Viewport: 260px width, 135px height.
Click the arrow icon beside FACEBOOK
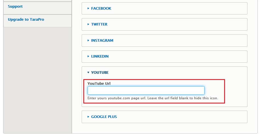pos(88,9)
